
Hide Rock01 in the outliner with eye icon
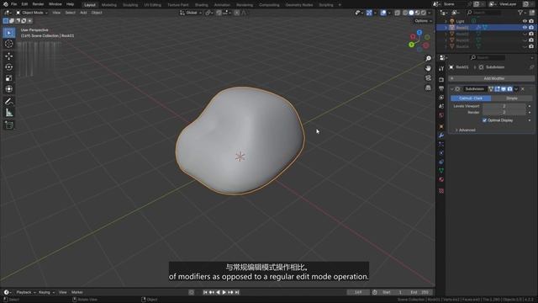click(525, 28)
